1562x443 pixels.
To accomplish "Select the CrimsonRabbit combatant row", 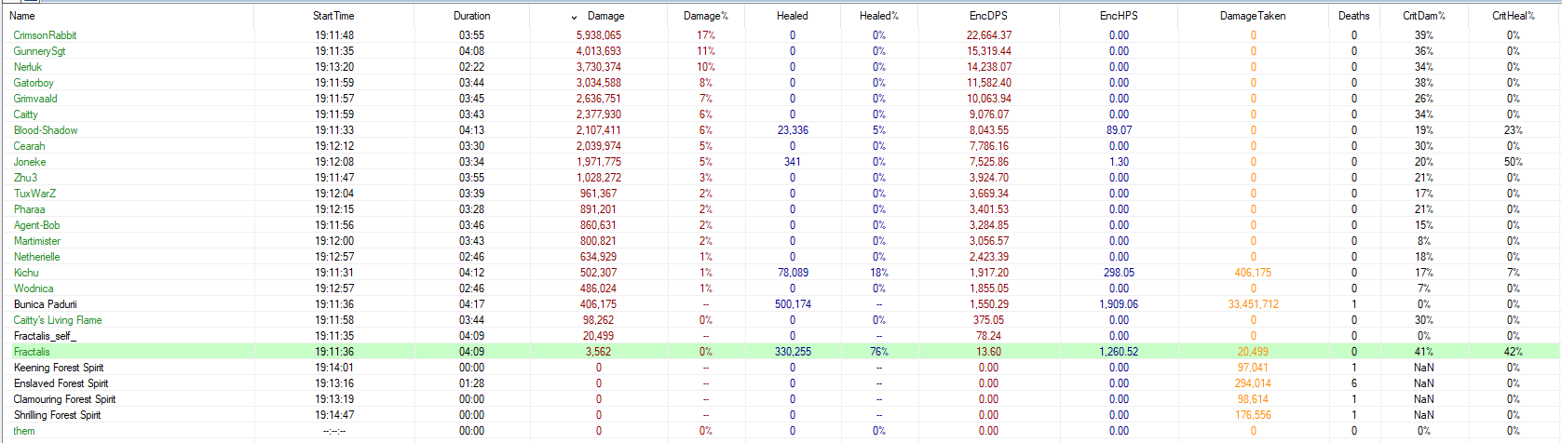I will click(45, 35).
